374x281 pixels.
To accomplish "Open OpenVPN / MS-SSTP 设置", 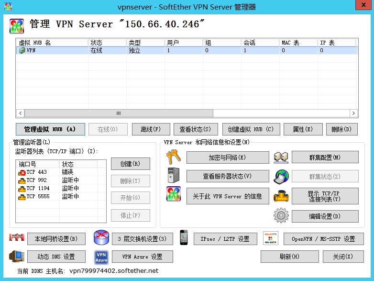I will 324,239.
